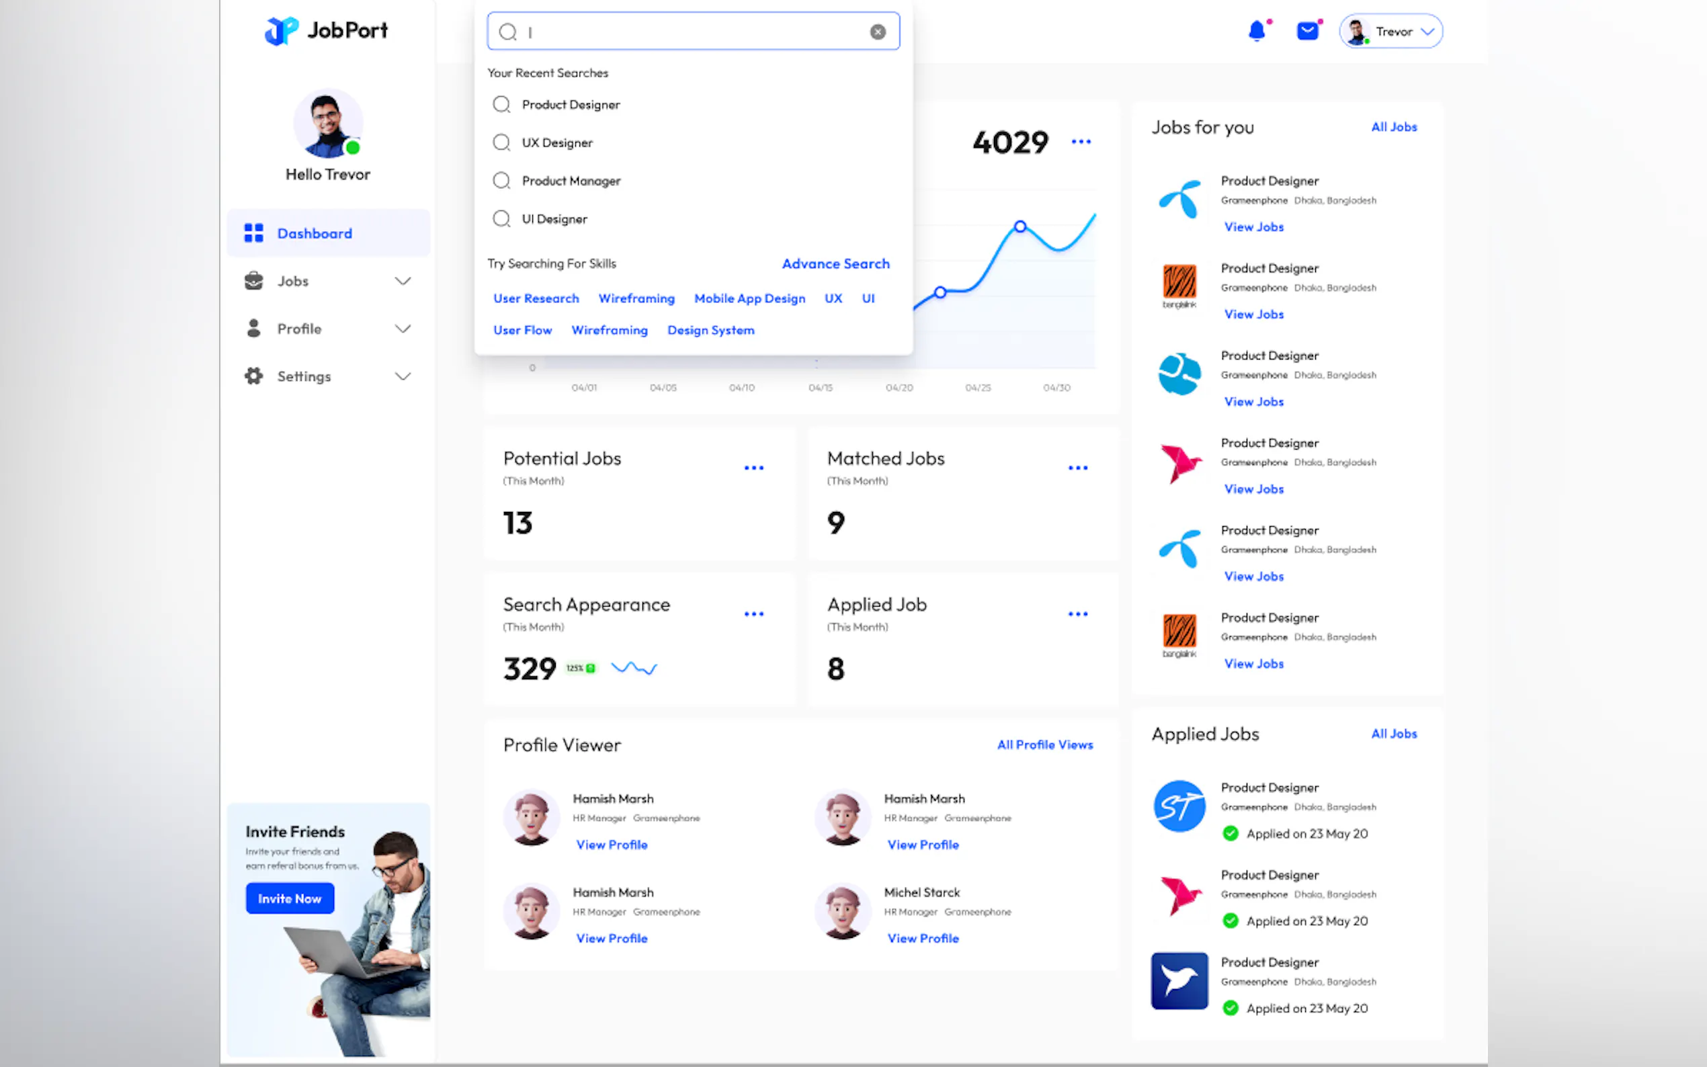
Task: Expand the Jobs sidebar menu chevron
Action: tap(403, 281)
